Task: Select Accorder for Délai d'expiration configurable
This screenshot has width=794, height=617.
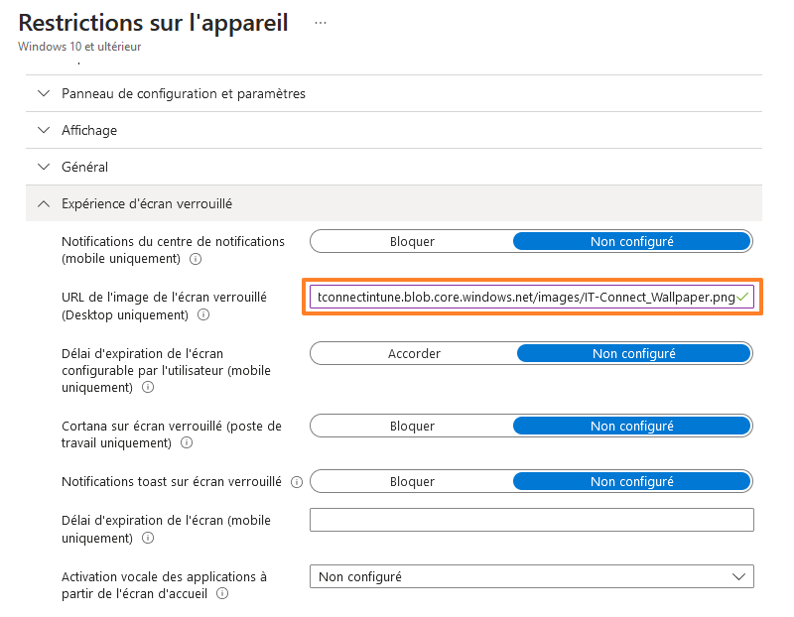Action: point(414,353)
